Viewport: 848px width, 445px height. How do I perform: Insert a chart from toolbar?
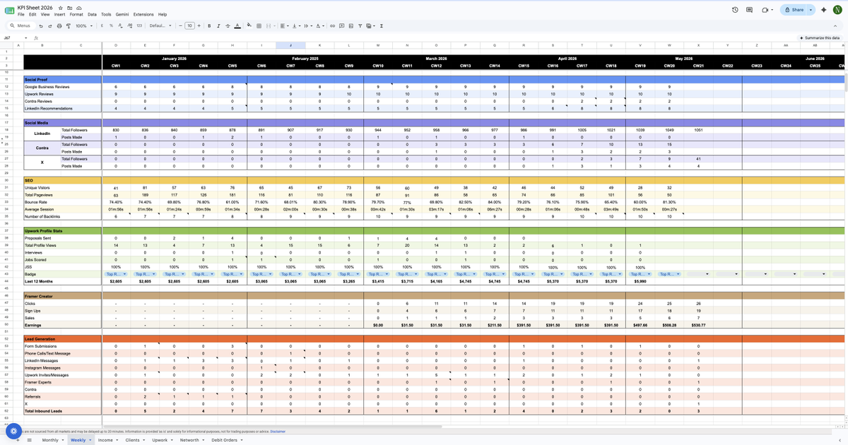[x=351, y=25]
